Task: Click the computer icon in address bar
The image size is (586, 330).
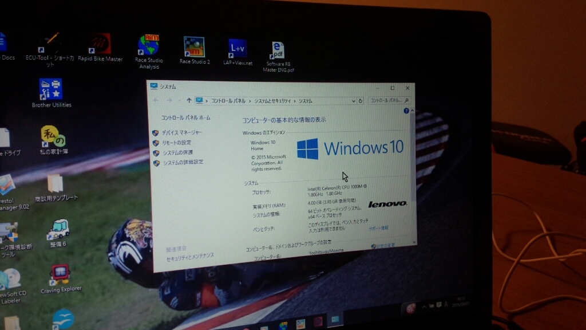Action: [199, 101]
